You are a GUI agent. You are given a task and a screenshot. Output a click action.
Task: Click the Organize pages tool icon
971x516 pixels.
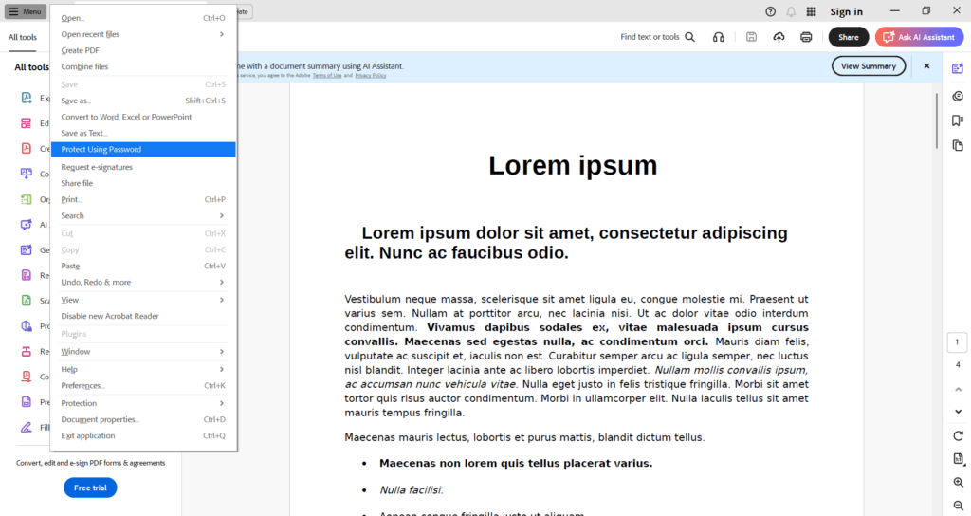coord(26,199)
